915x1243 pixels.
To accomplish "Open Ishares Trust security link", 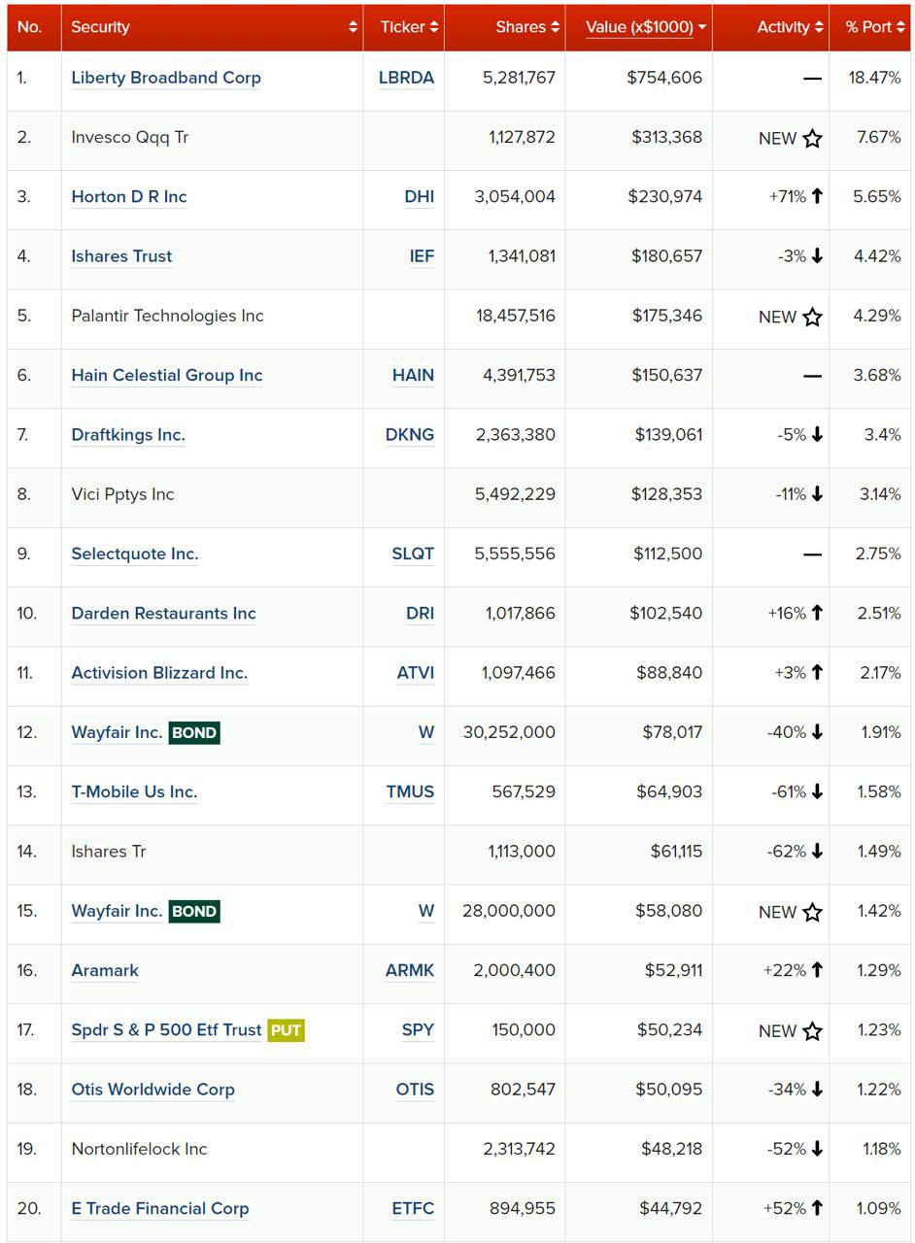I will pyautogui.click(x=121, y=256).
